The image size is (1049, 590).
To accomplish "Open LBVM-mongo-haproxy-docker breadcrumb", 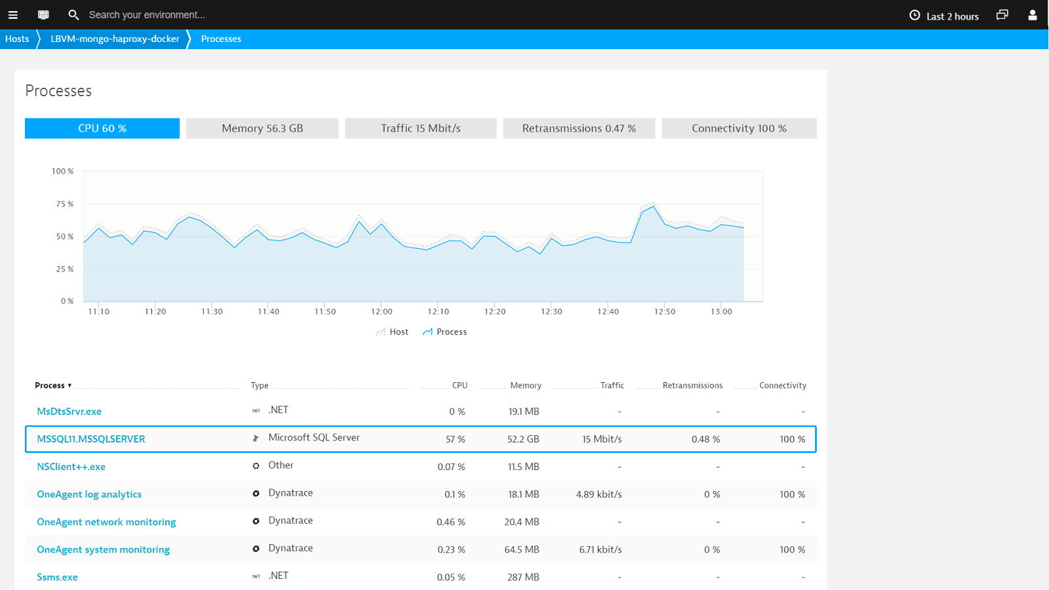I will click(x=115, y=39).
